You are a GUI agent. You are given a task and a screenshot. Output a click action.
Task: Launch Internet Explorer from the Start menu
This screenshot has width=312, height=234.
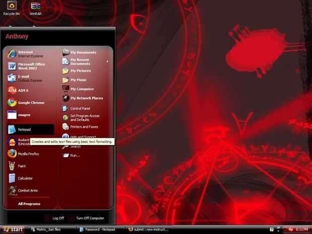(12, 54)
